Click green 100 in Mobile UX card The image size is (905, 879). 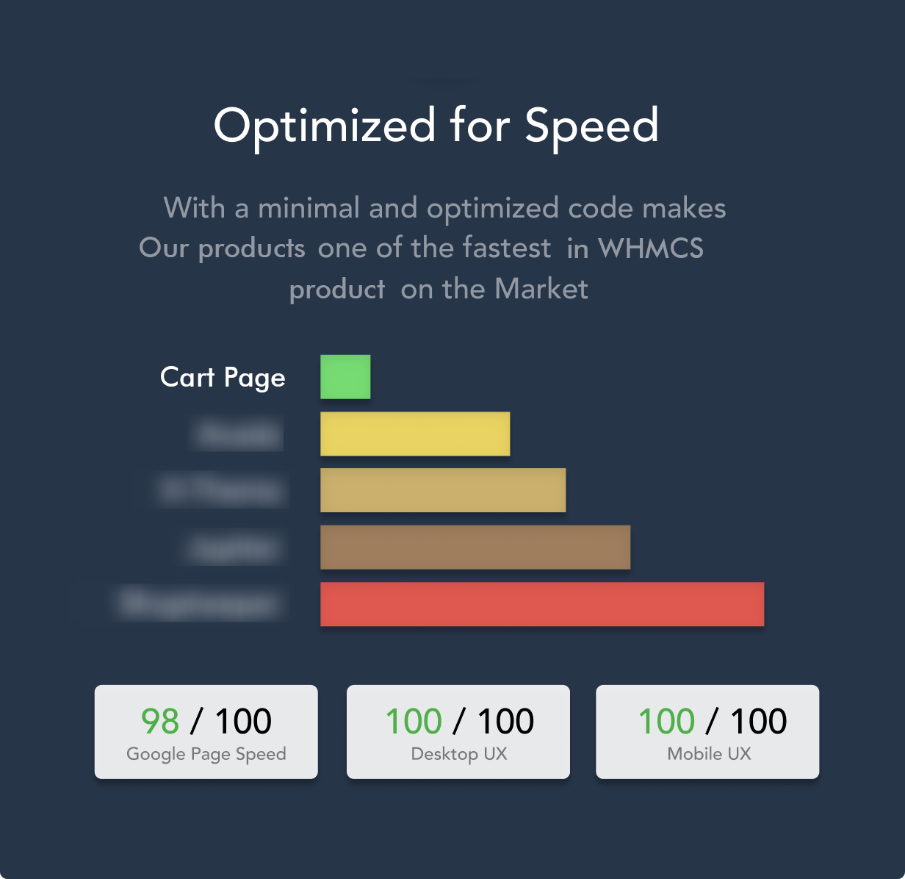pyautogui.click(x=666, y=721)
